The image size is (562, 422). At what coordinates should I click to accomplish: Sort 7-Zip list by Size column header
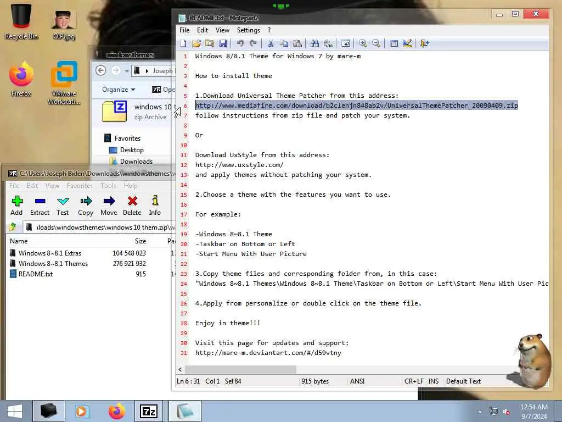[140, 241]
